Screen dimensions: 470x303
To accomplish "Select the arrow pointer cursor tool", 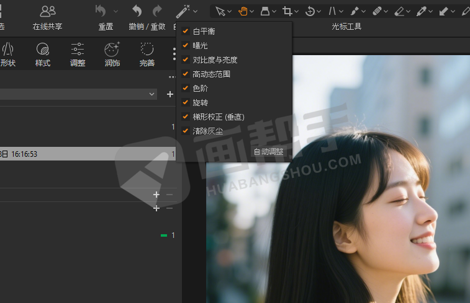I will click(220, 11).
